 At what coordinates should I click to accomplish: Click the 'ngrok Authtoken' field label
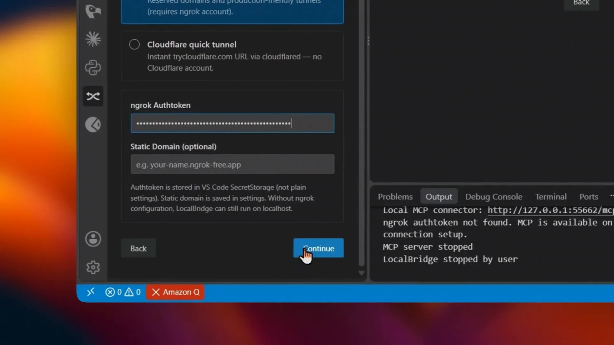pyautogui.click(x=161, y=105)
